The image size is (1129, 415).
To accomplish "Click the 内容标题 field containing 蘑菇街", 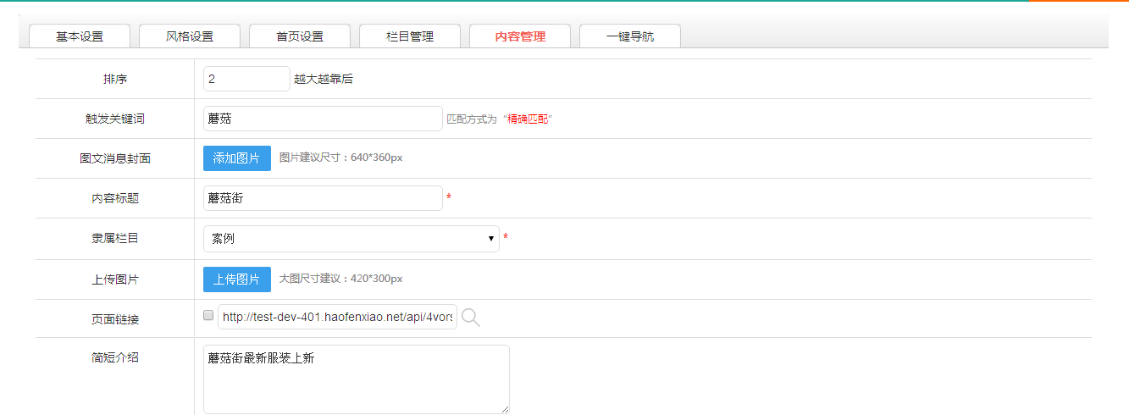I will (x=323, y=198).
